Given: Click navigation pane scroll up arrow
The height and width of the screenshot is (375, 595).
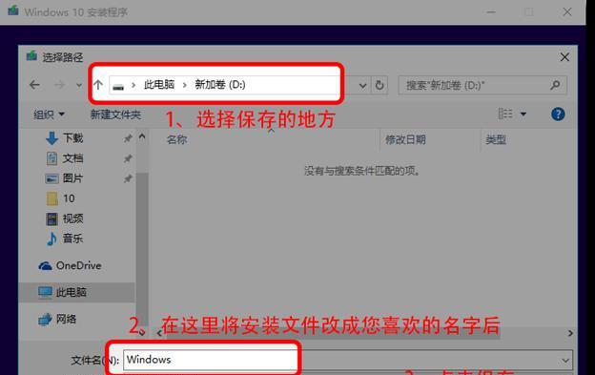Looking at the screenshot, I should pos(142,135).
